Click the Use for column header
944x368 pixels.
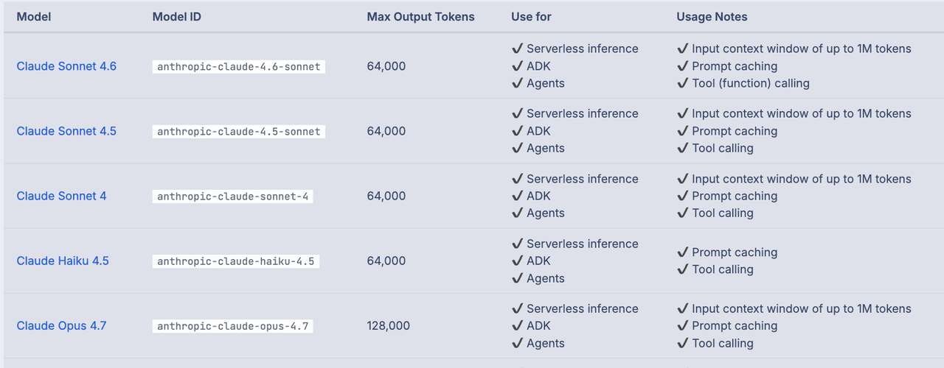click(x=531, y=16)
